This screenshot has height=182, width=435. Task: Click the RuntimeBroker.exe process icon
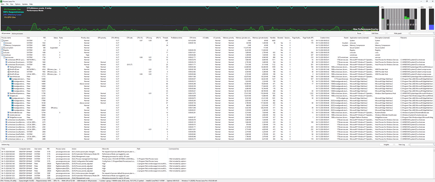click(x=9, y=112)
